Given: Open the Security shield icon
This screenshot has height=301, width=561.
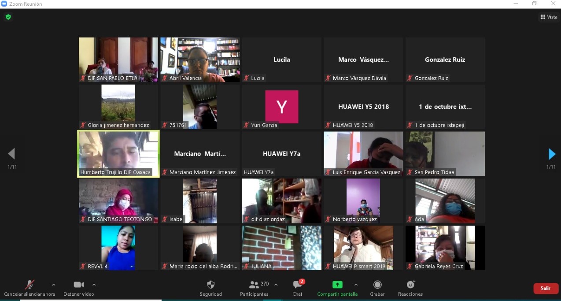Looking at the screenshot, I should pos(210,285).
